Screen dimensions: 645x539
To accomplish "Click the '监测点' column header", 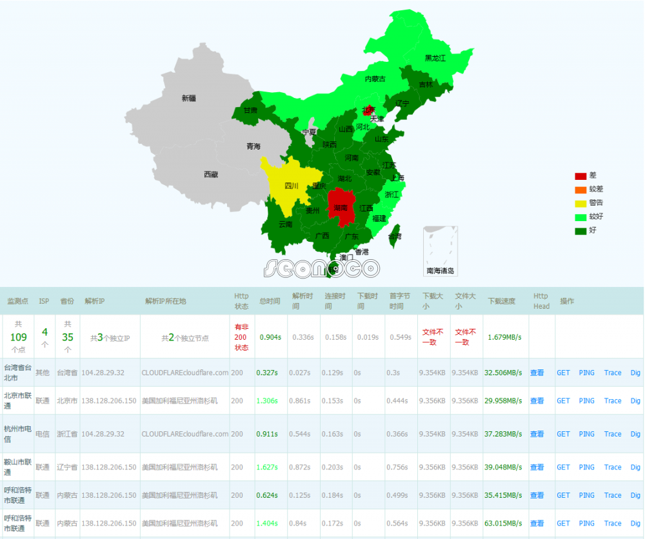I will coord(17,301).
